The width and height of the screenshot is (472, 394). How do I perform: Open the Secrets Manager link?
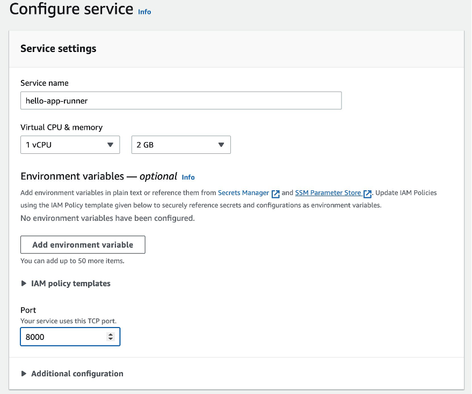tap(243, 193)
